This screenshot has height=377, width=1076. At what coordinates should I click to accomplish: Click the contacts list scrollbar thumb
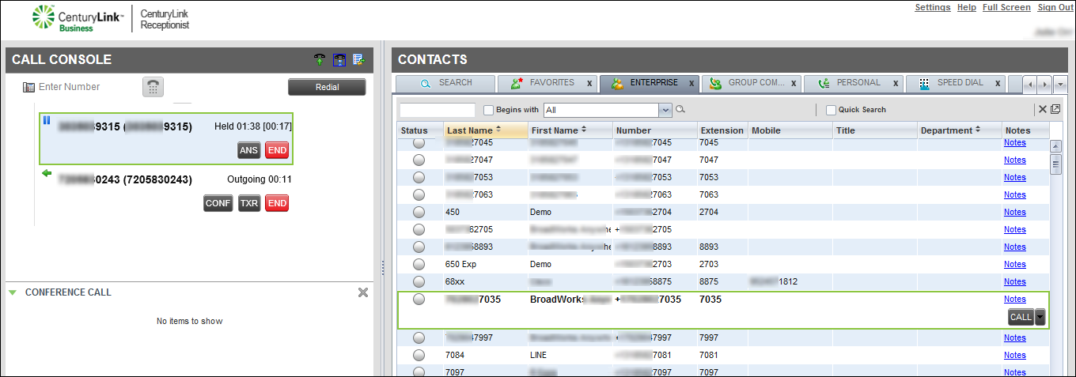click(x=1055, y=164)
